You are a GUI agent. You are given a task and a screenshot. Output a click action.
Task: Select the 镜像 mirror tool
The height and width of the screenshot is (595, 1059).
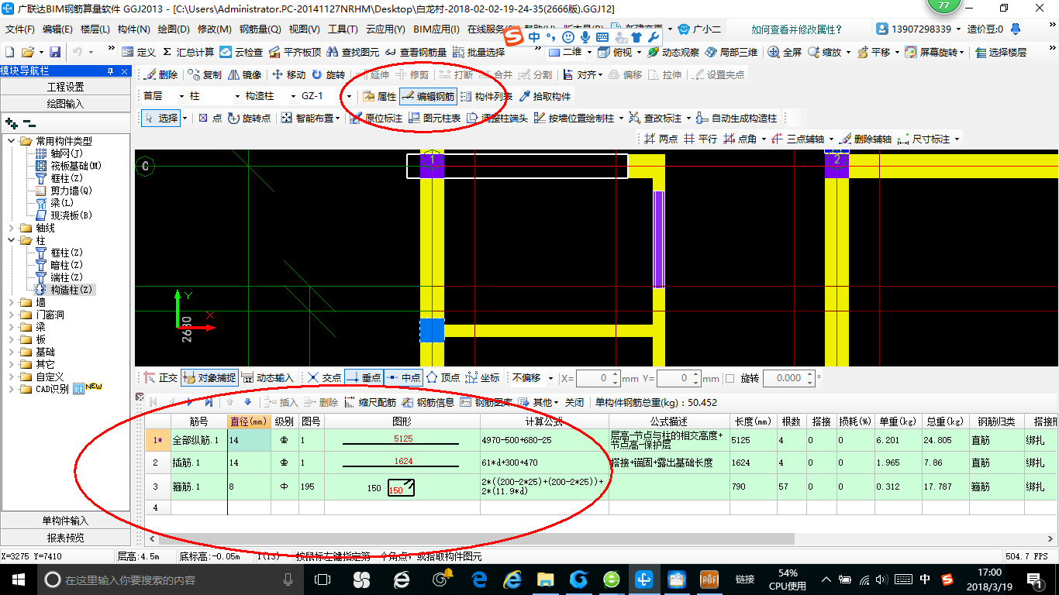pyautogui.click(x=245, y=75)
